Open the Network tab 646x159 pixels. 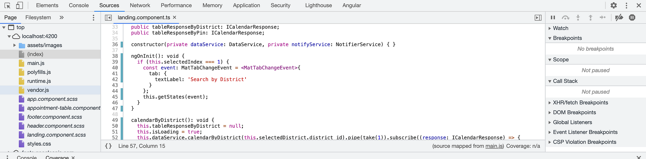[140, 5]
